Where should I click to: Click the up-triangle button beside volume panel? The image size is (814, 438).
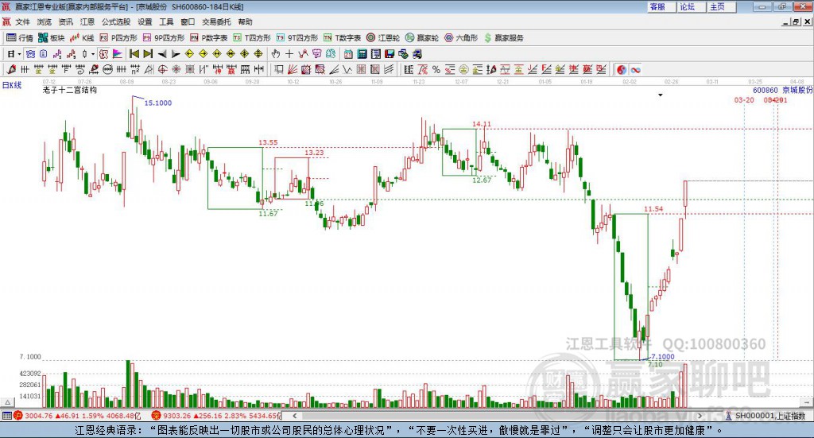tap(7, 402)
